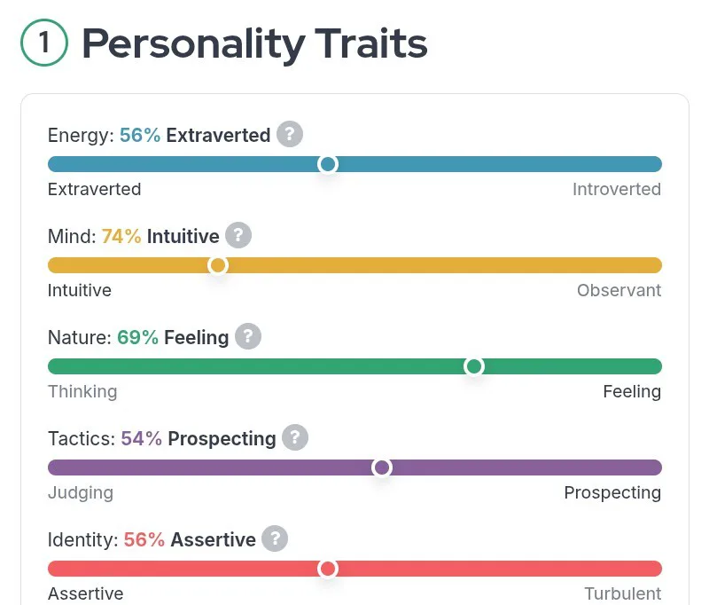Click the red Identity slider handle
Image resolution: width=709 pixels, height=605 pixels.
click(328, 569)
